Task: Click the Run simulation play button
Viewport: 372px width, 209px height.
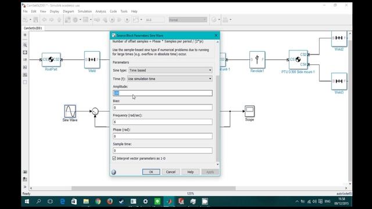Action: tap(112, 20)
